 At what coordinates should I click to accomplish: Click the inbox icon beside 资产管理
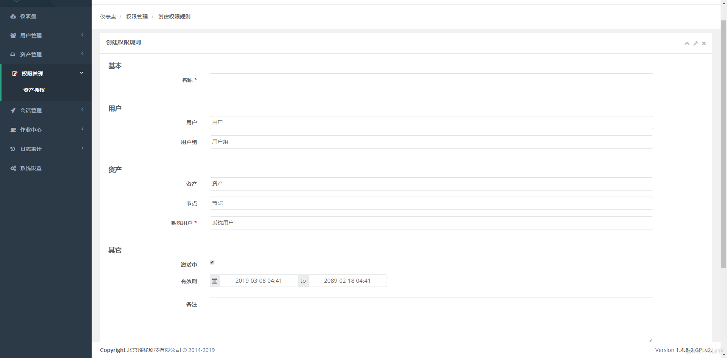pyautogui.click(x=13, y=54)
